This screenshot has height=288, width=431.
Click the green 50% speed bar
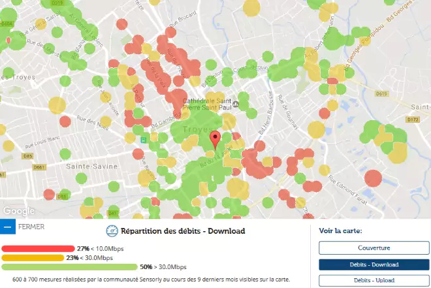(69, 266)
